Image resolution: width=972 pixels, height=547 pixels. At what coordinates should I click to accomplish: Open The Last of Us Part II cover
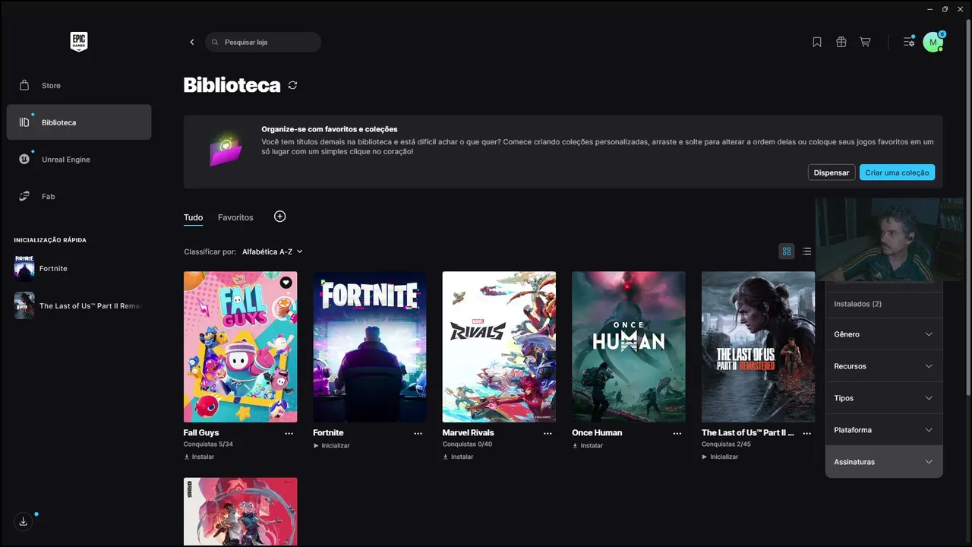758,346
